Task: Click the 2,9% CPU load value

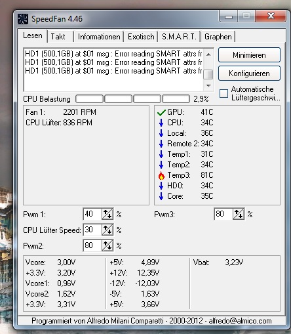Action: point(201,99)
